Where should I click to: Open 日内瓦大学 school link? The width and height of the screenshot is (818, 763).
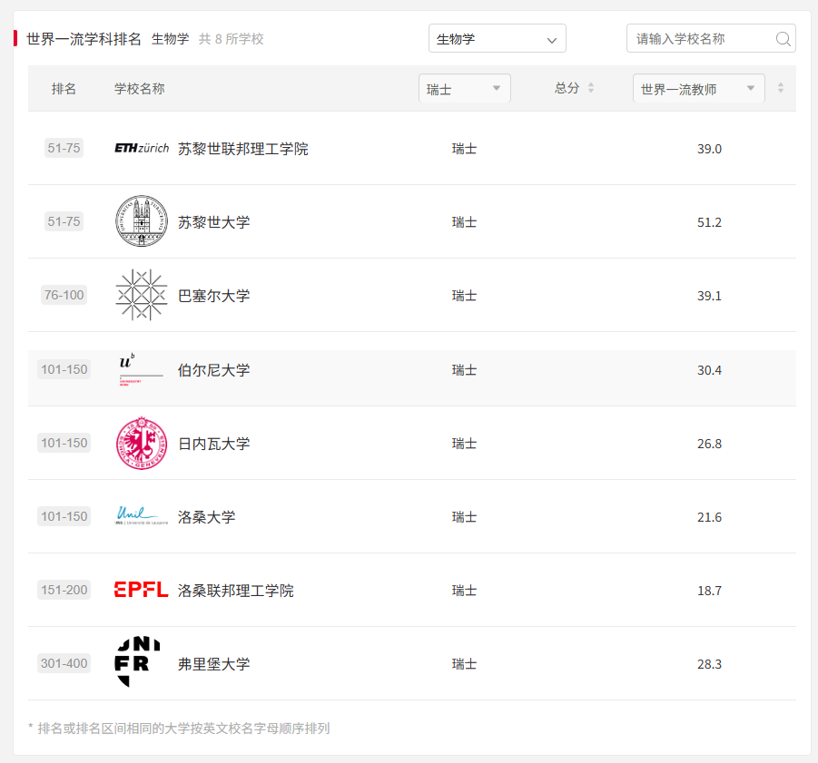tap(214, 444)
